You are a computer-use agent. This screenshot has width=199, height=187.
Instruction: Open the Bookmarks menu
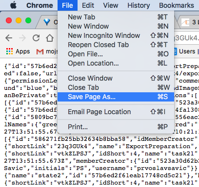point(177,5)
